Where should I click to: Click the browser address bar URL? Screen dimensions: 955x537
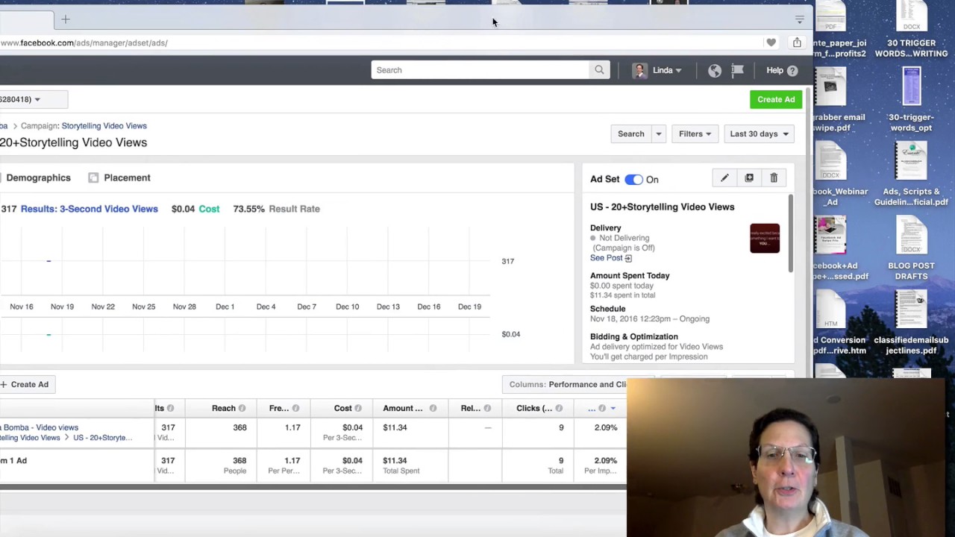click(x=84, y=43)
